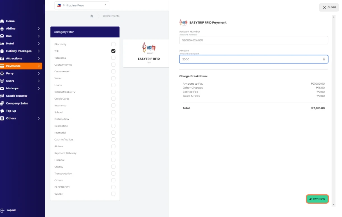Enable the Electricity category filter

113,44
